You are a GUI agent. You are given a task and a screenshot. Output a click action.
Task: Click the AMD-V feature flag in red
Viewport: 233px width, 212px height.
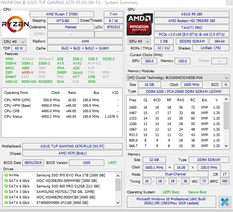(28, 73)
